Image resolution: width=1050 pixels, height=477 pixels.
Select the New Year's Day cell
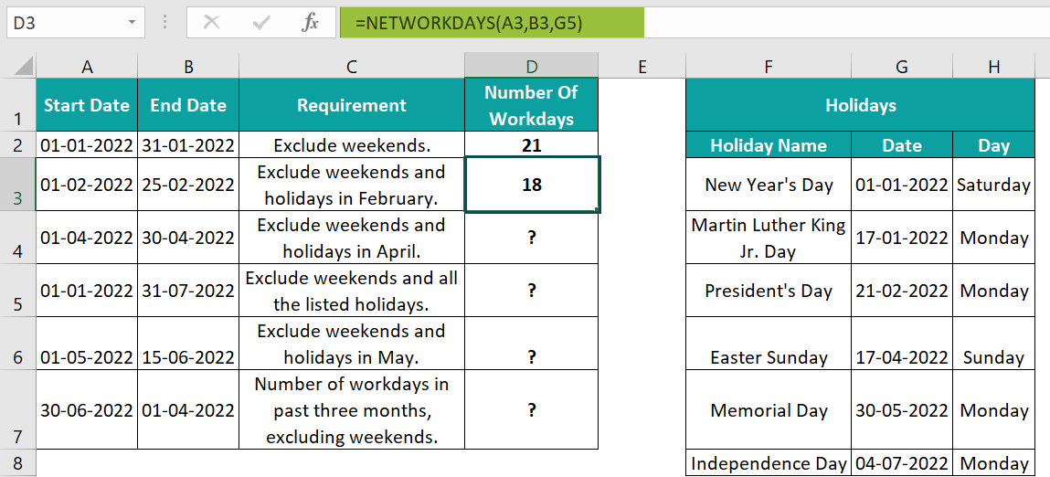tap(769, 185)
